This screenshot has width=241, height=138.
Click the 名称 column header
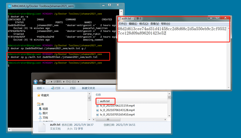98,95
